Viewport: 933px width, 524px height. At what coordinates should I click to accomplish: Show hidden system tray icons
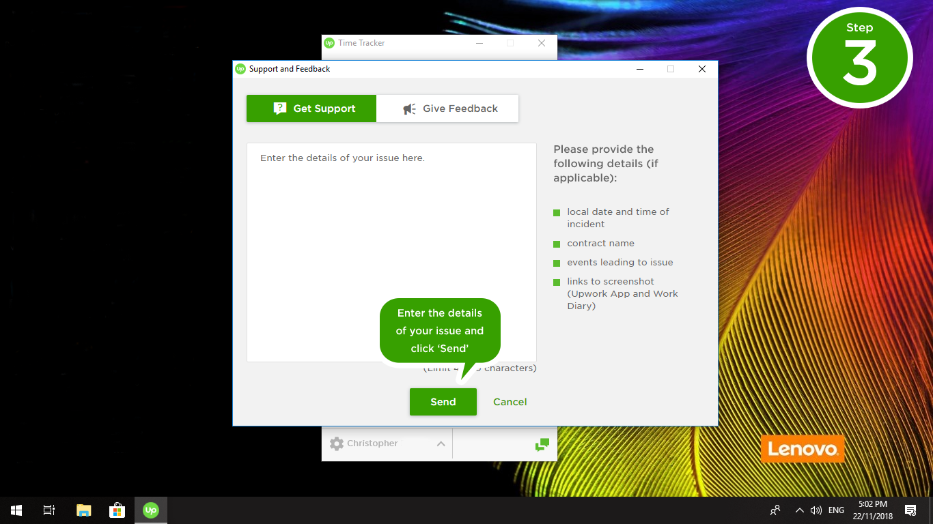(x=799, y=510)
